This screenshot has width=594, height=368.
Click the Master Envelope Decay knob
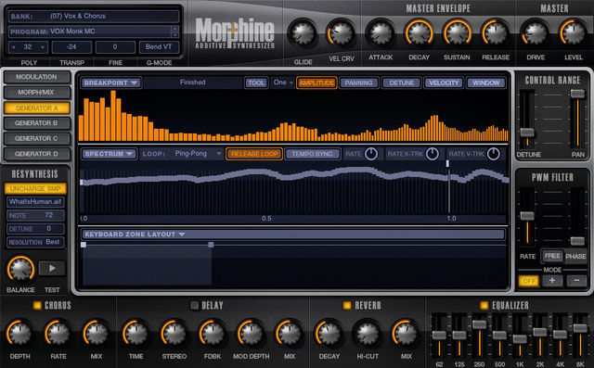[419, 33]
